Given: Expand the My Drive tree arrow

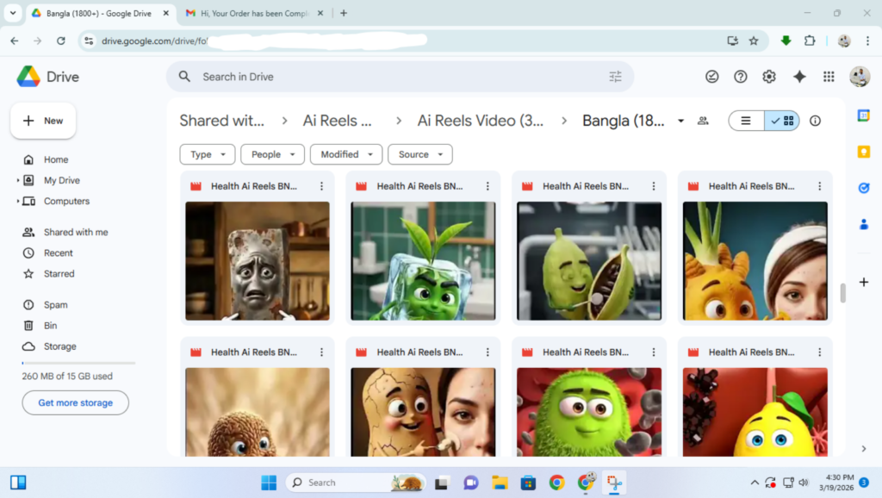Looking at the screenshot, I should pos(18,181).
